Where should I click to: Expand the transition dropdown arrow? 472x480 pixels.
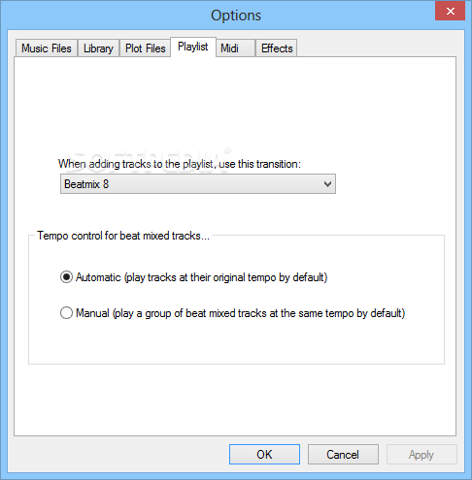[327, 184]
